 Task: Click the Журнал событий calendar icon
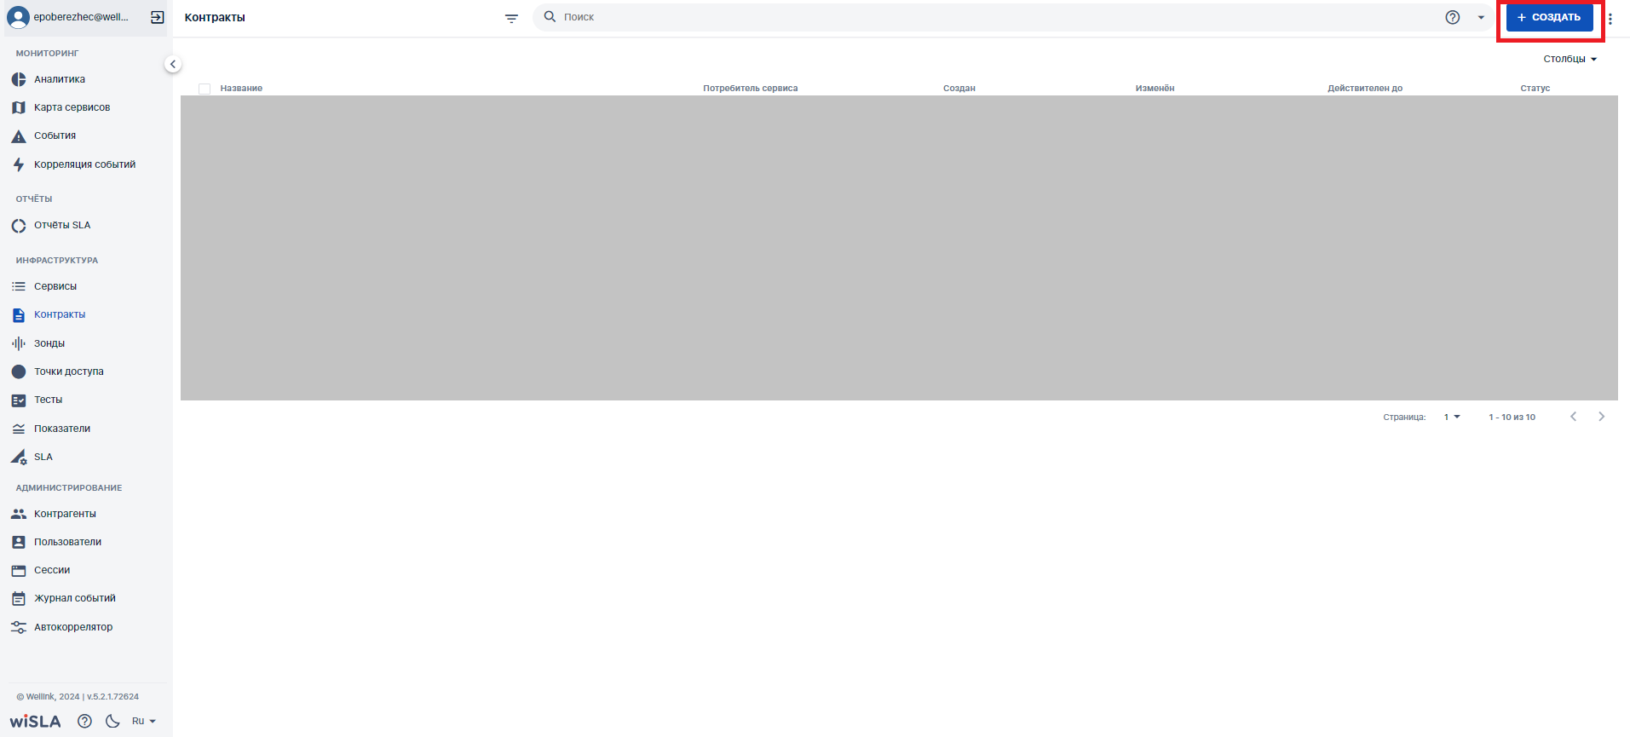(19, 599)
